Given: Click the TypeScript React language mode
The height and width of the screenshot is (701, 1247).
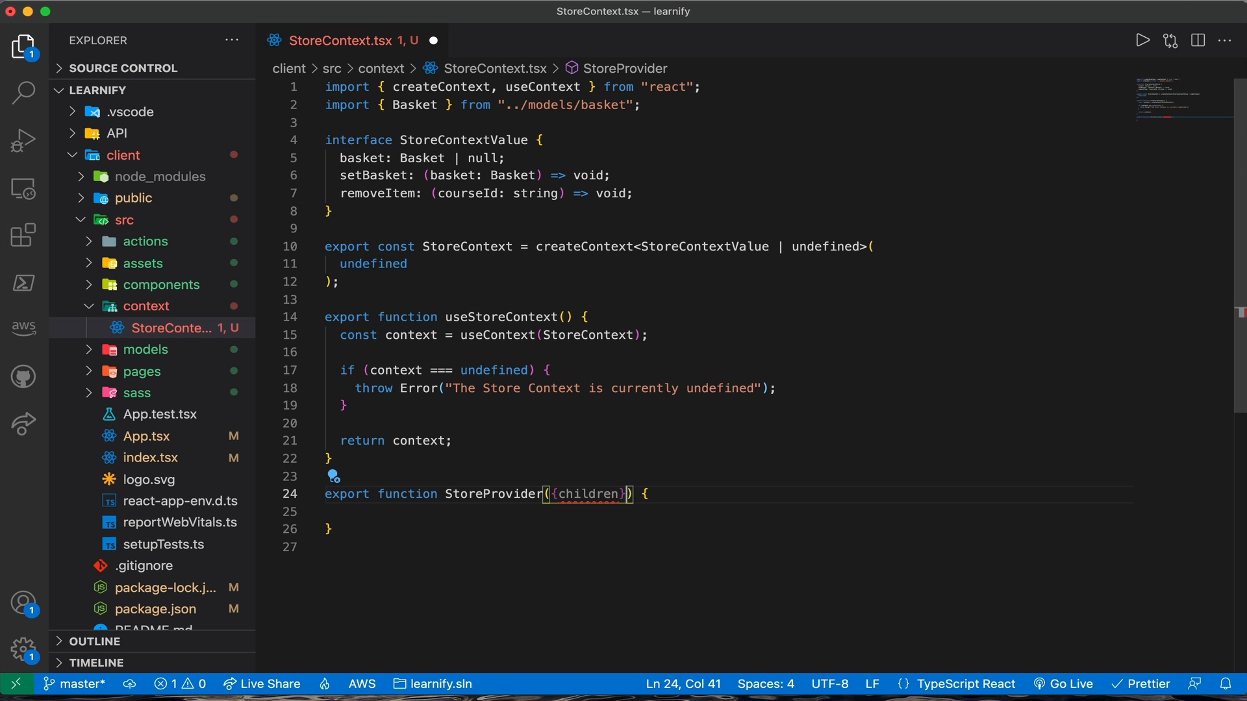Looking at the screenshot, I should tap(966, 683).
